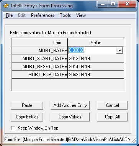Click the Item column header
This screenshot has width=139, height=146.
(40, 43)
